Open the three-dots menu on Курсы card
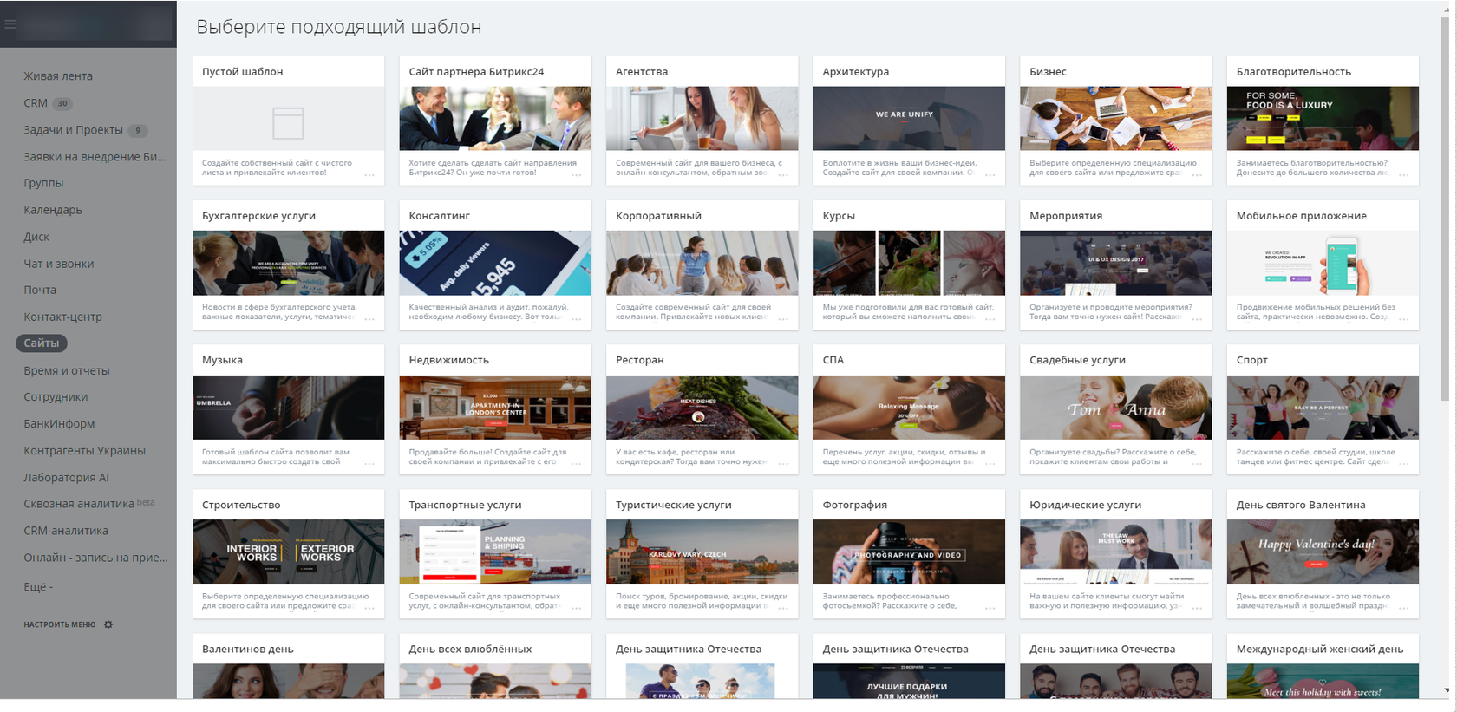Screen dimensions: 1457x712 (x=990, y=319)
